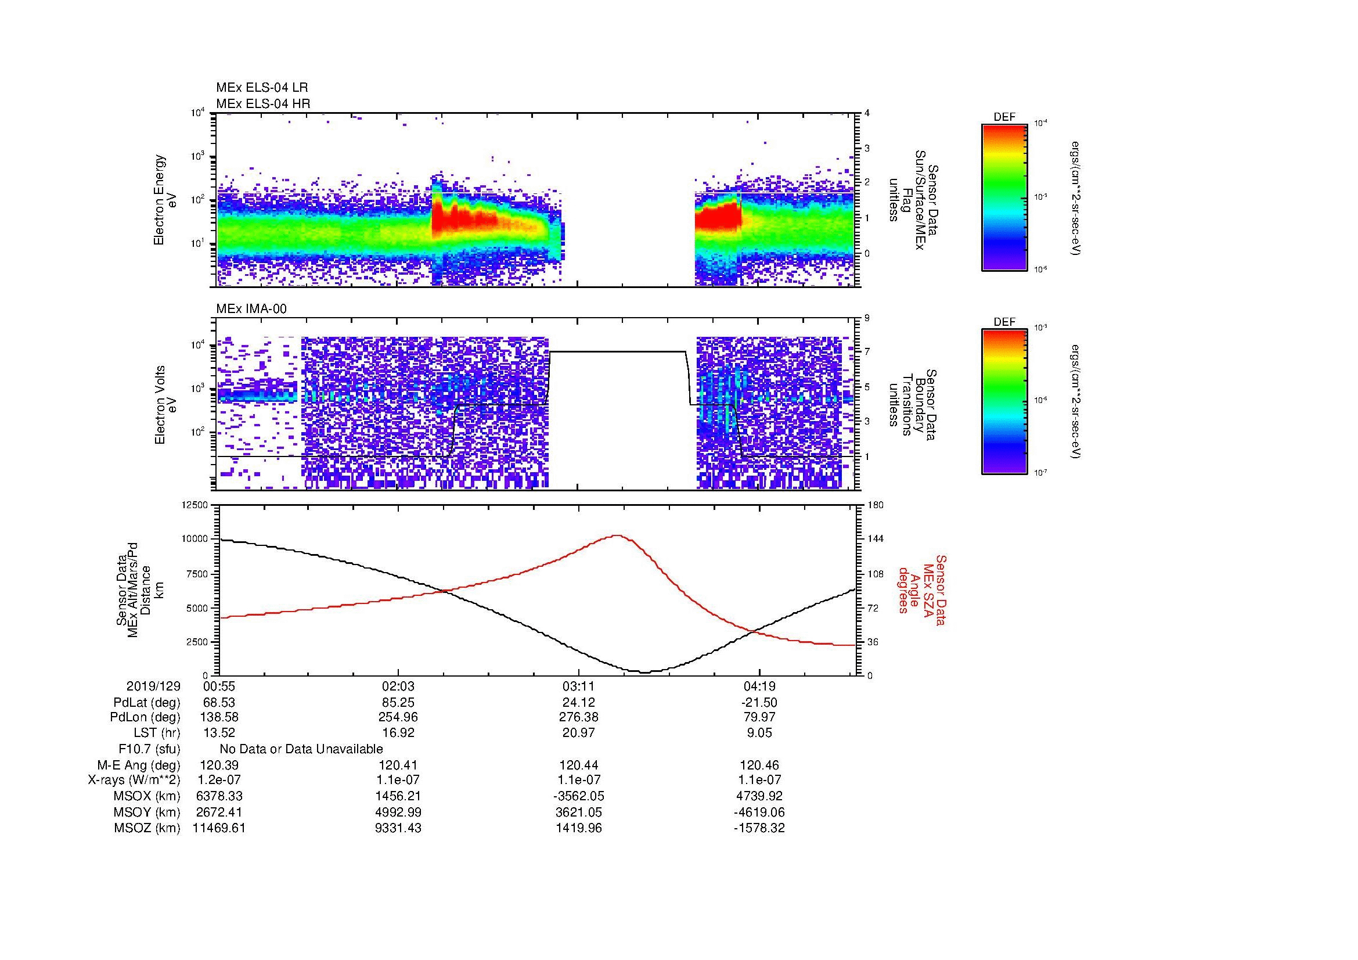Click the peak of the red SZA curve

pyautogui.click(x=617, y=535)
